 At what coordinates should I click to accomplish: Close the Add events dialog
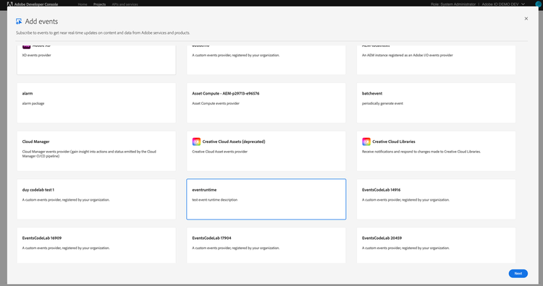click(526, 19)
